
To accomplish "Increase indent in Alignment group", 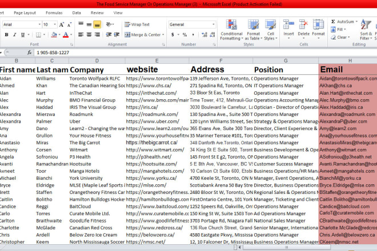I will pyautogui.click(x=117, y=35).
